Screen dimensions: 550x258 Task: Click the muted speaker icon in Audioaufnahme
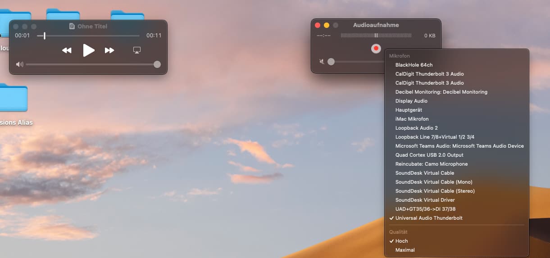click(x=322, y=62)
